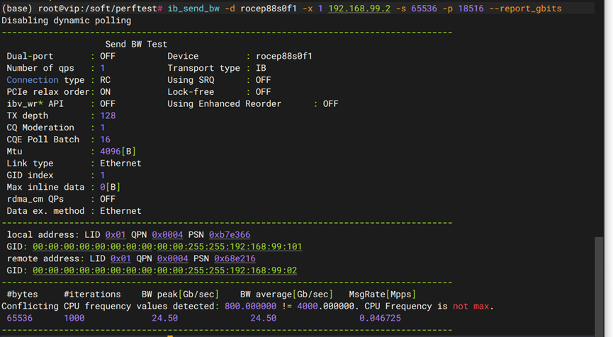Click the 65536 bytes result value
613x337 pixels.
(19, 318)
